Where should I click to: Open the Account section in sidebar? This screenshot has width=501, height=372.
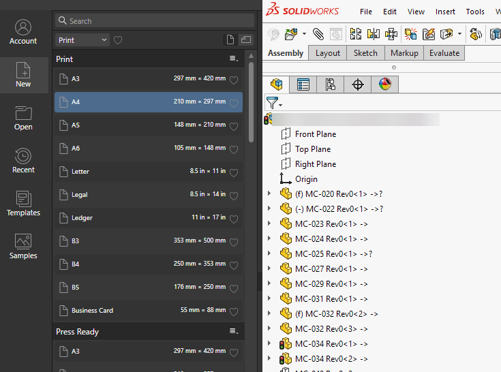point(23,32)
